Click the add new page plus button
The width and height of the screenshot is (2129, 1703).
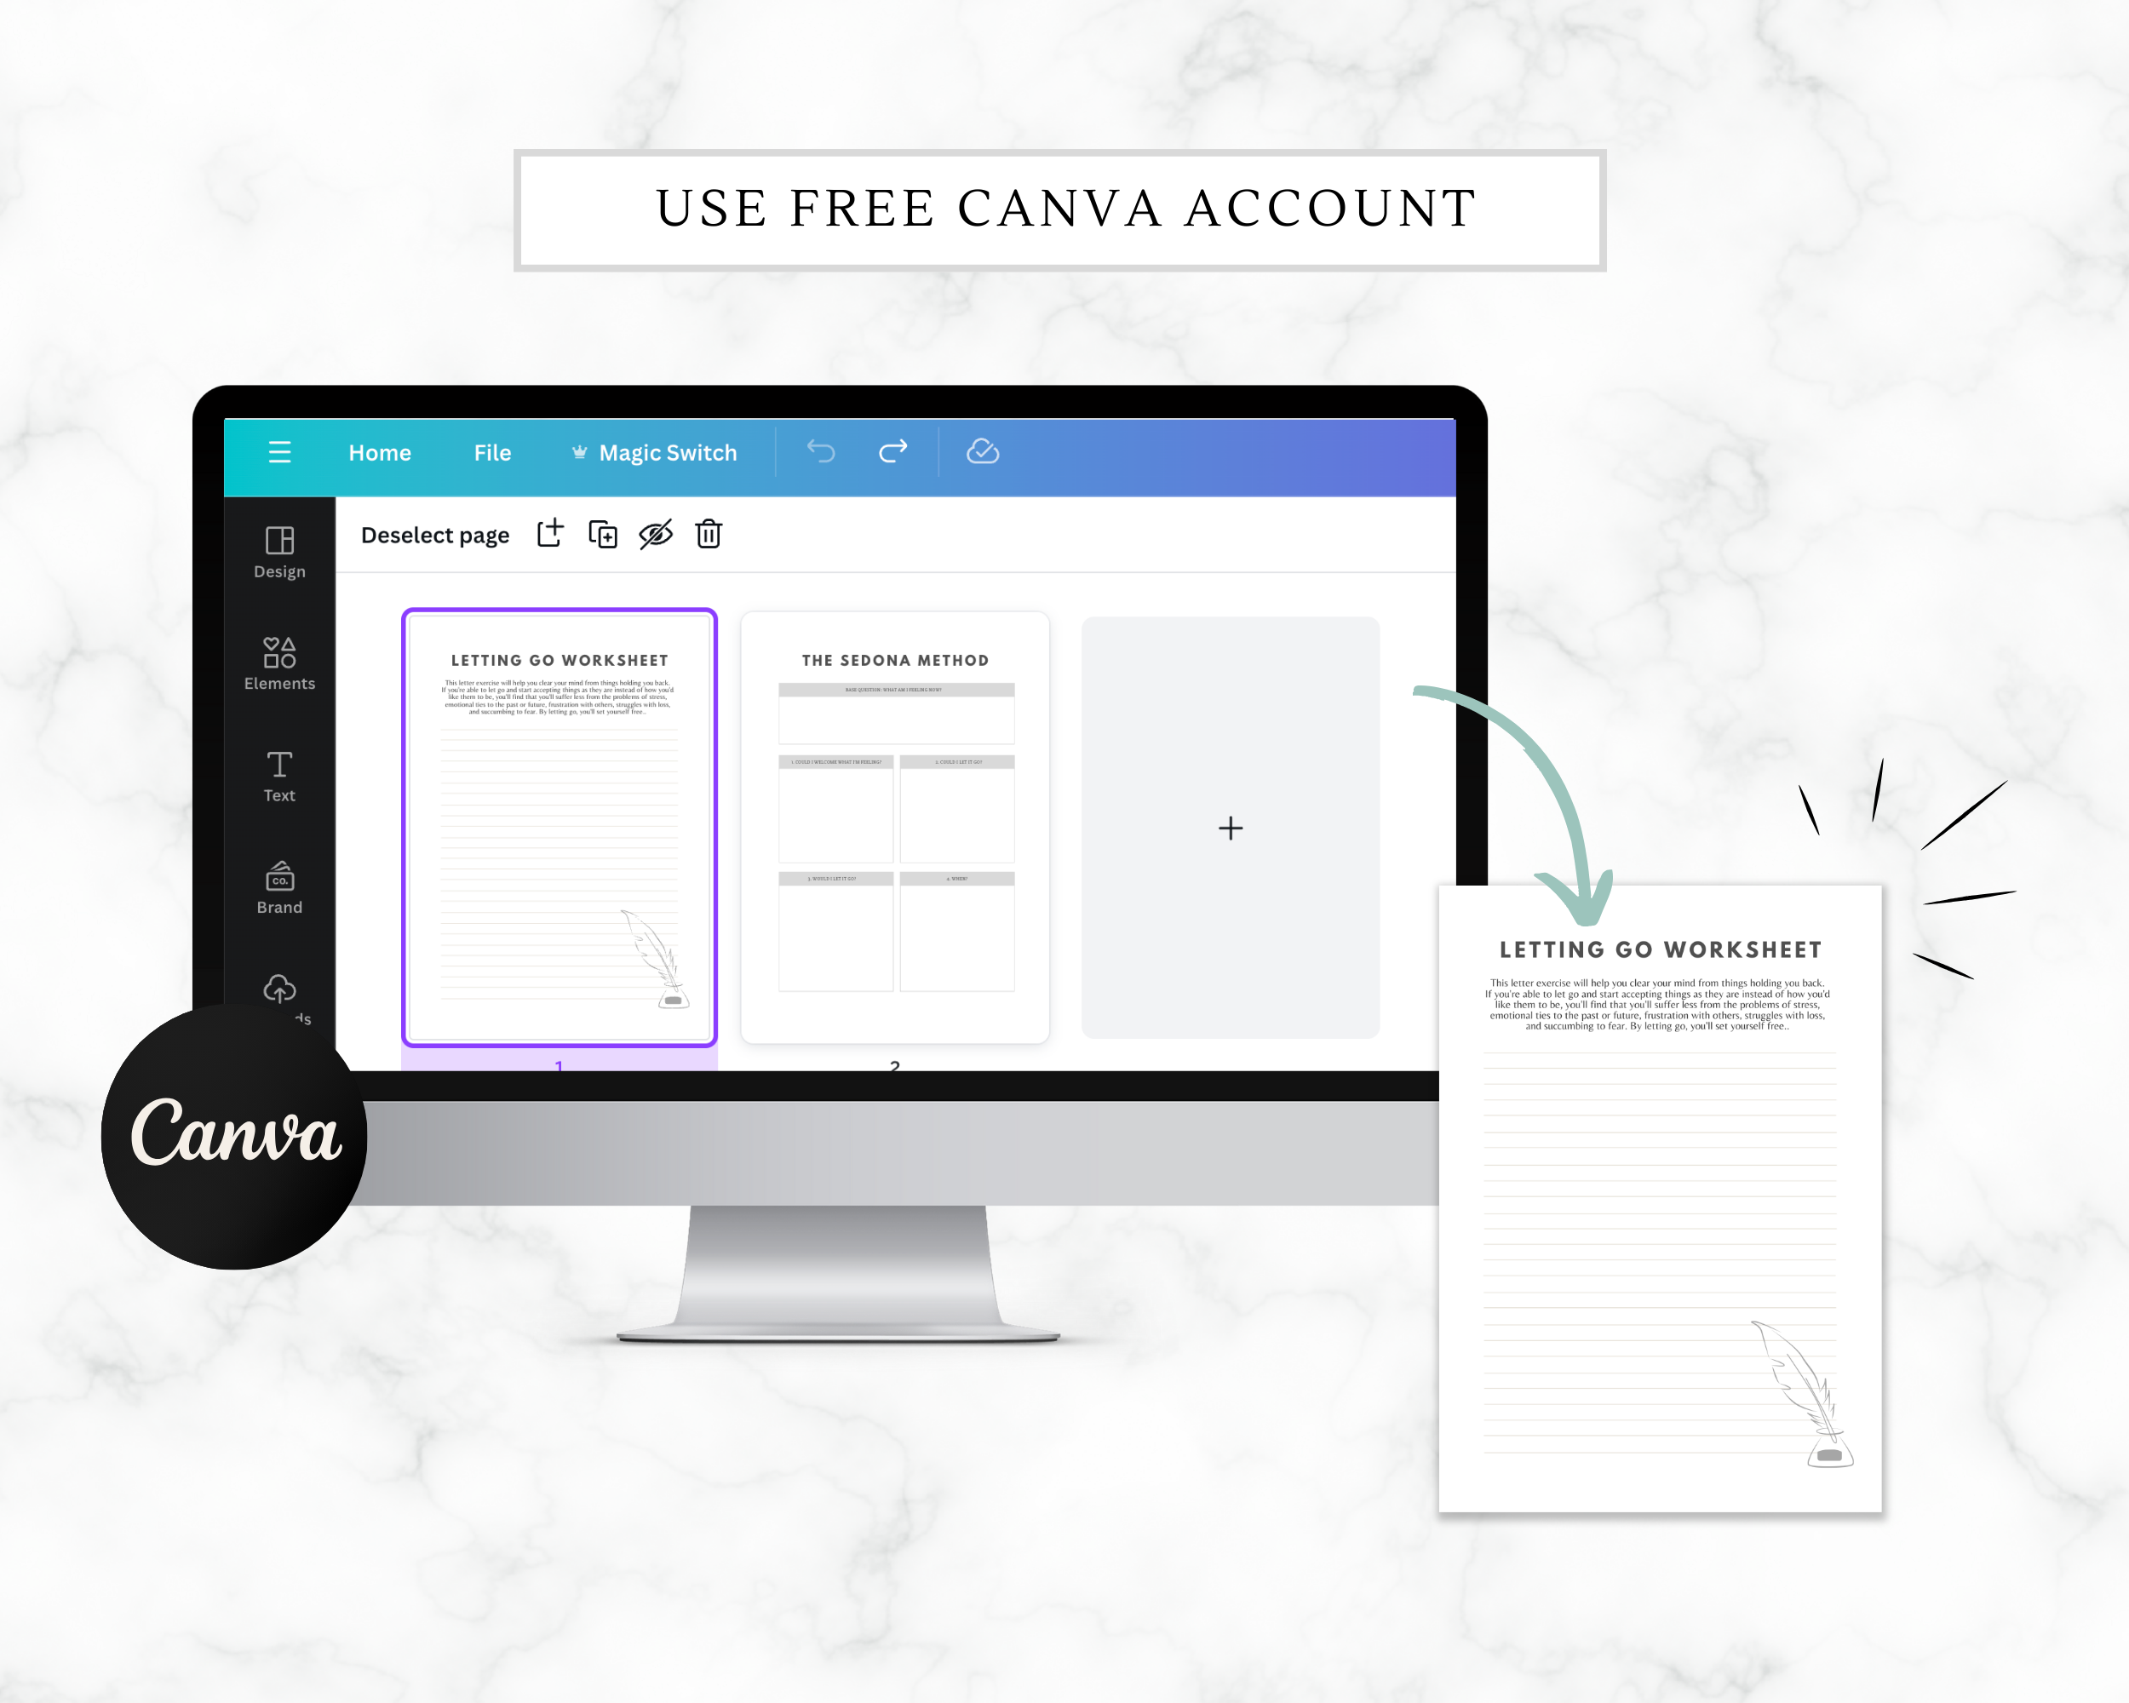click(1231, 827)
